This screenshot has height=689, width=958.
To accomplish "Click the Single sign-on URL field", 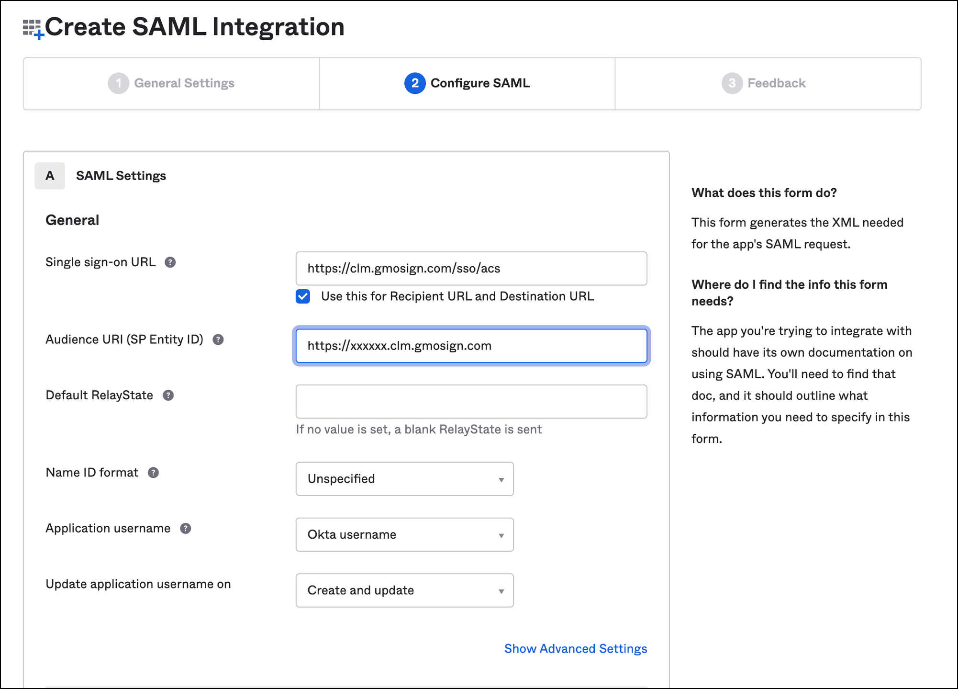I will coord(471,269).
